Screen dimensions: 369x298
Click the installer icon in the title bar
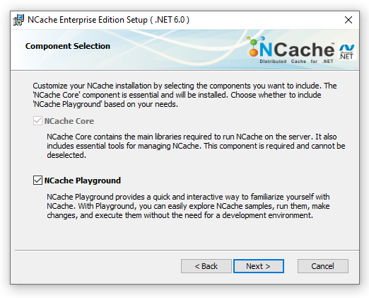click(18, 20)
